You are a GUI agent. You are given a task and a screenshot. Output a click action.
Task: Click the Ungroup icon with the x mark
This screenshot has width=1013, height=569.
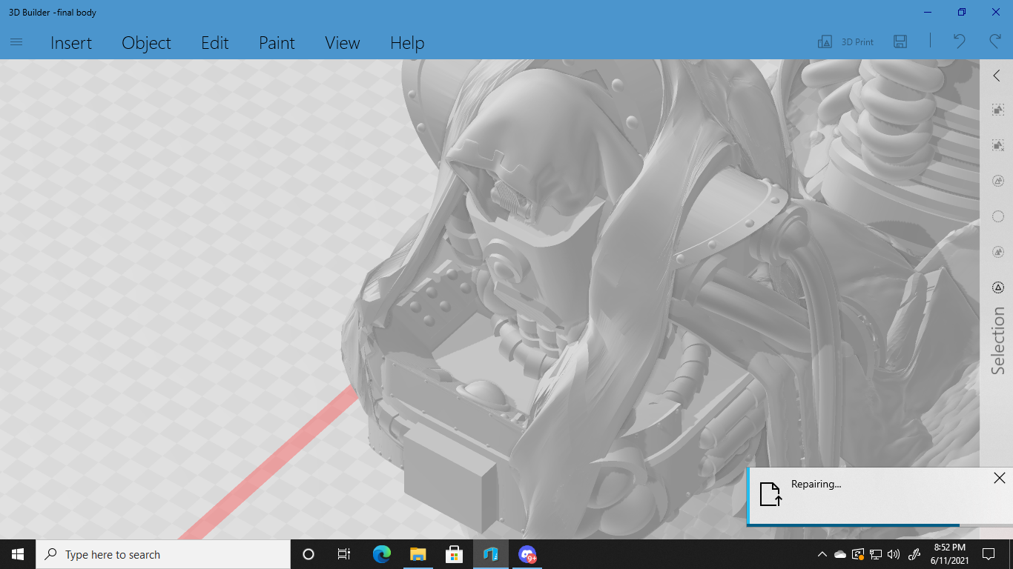pos(997,145)
